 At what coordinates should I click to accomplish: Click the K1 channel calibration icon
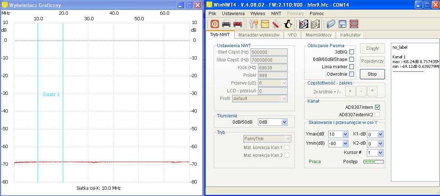tap(303, 24)
